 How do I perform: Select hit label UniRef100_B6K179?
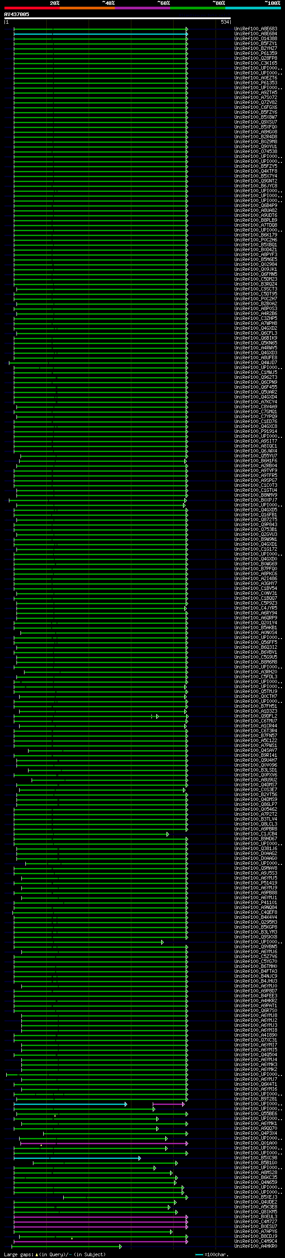pos(256,235)
